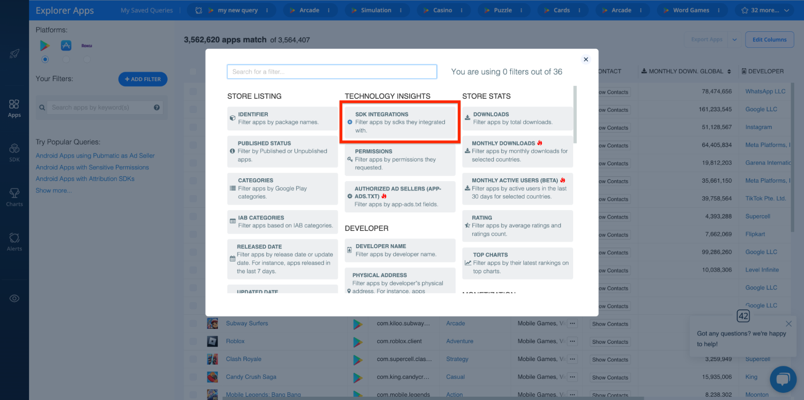Open the dropdown arrow beside Export Apps

[734, 40]
